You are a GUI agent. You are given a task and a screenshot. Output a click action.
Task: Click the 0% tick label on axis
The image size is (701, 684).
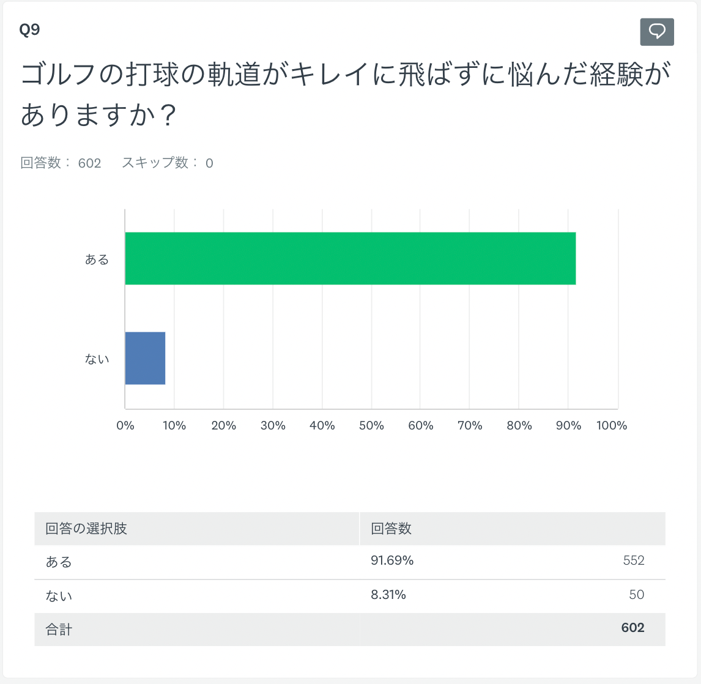pyautogui.click(x=125, y=426)
